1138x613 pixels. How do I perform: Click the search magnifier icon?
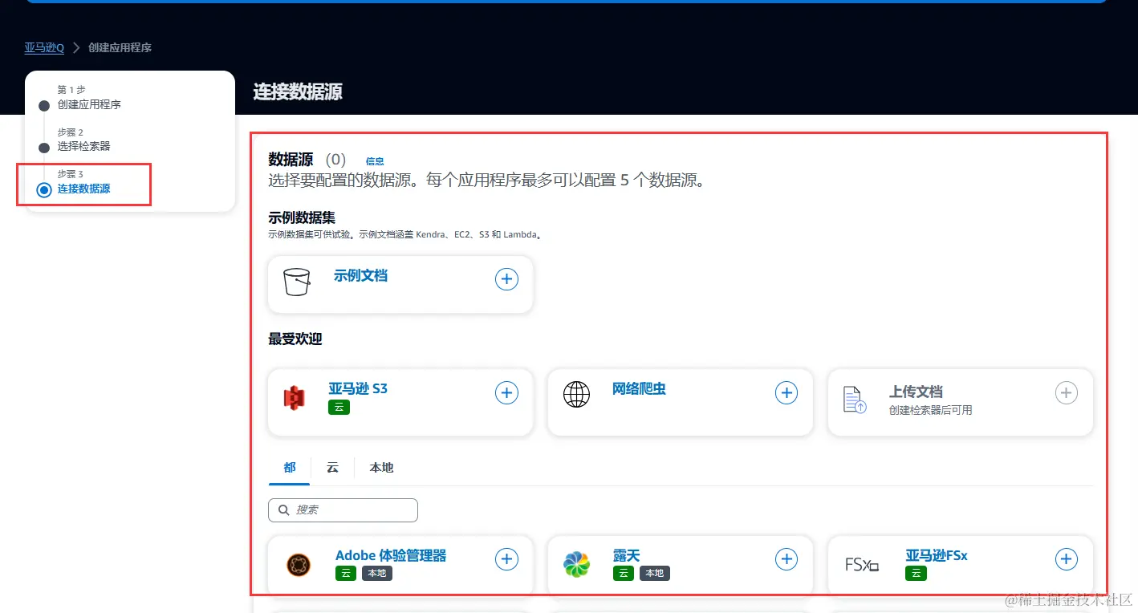click(283, 509)
